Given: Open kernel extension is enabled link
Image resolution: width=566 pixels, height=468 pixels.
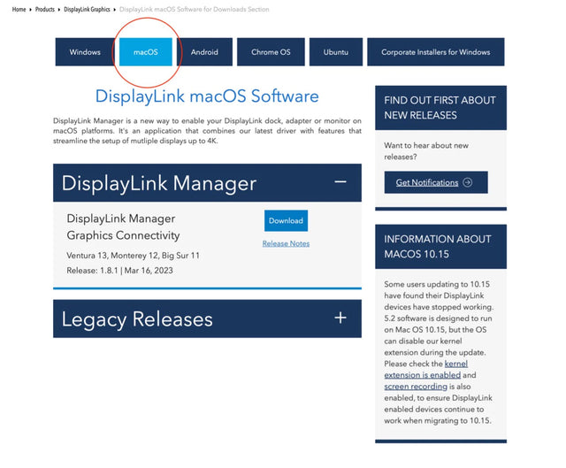Looking at the screenshot, I should [426, 370].
